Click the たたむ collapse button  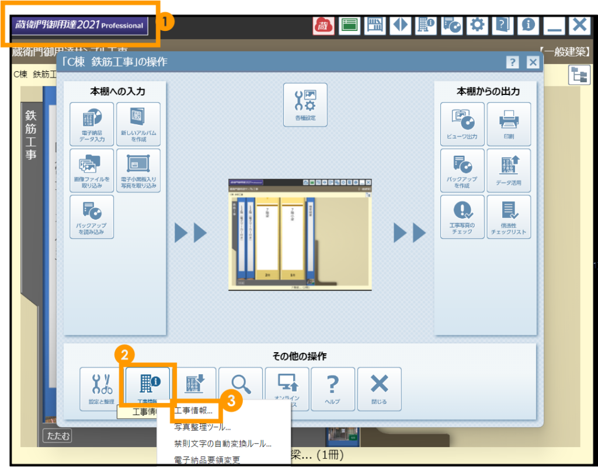coord(57,436)
